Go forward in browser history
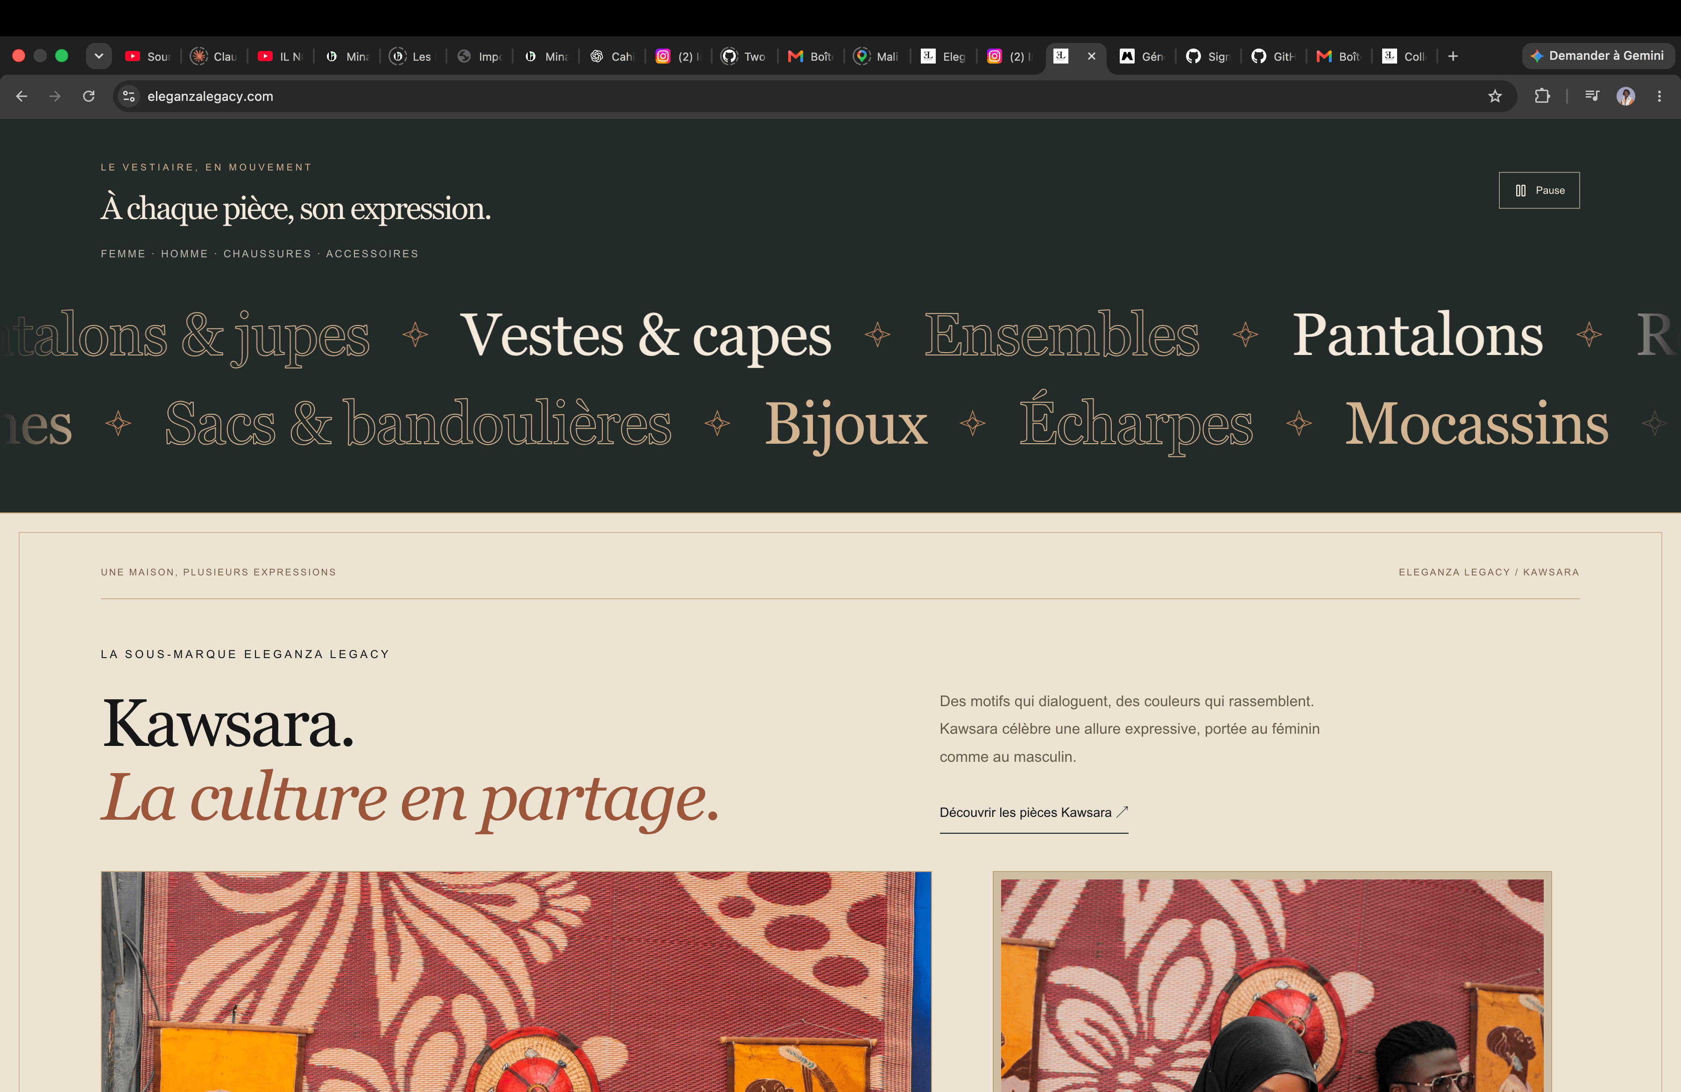Viewport: 1681px width, 1092px height. click(55, 96)
